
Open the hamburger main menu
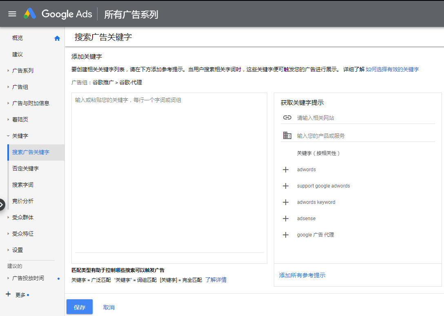(x=12, y=14)
